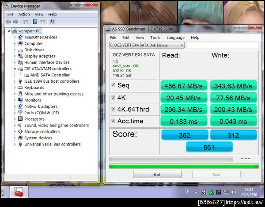Viewport: 265px width, 207px height.
Task: Click the Start button in AS SSD Benchmark
Action: tap(157, 175)
